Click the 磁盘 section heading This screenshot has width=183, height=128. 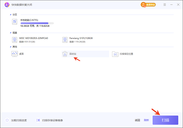[x=15, y=33]
